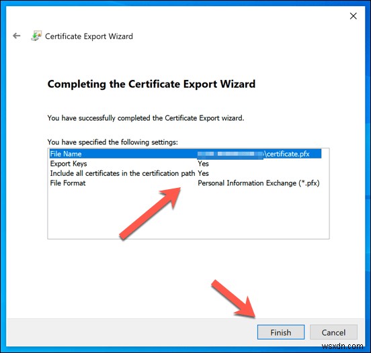The image size is (371, 353).
Task: Click the 'Certificate Export Wizard' title text
Action: coord(89,36)
